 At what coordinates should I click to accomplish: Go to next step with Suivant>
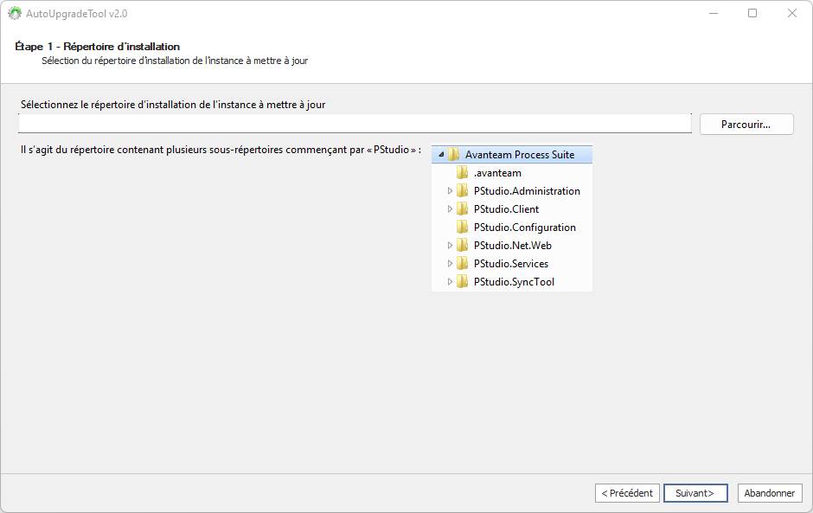695,493
